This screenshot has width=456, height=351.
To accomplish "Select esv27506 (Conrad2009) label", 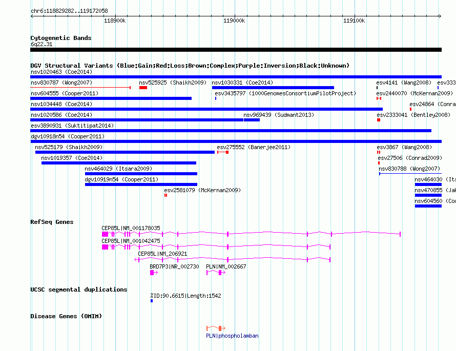I will (x=410, y=158).
